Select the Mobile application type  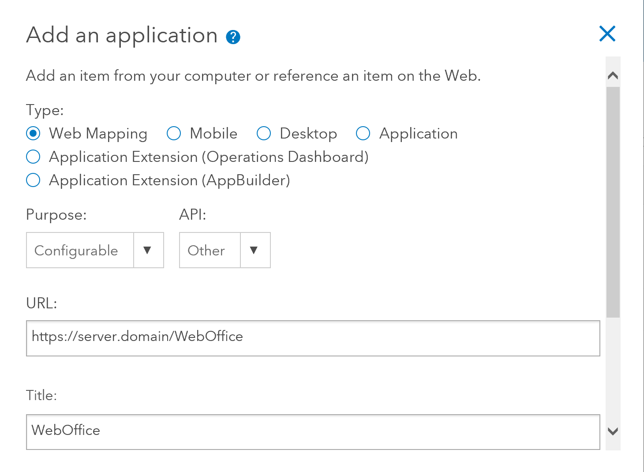click(174, 133)
